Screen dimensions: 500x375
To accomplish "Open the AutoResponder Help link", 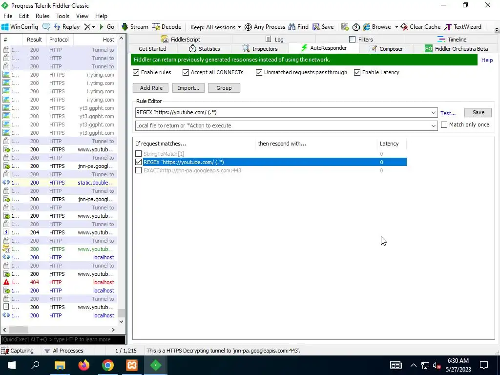I will pyautogui.click(x=487, y=60).
